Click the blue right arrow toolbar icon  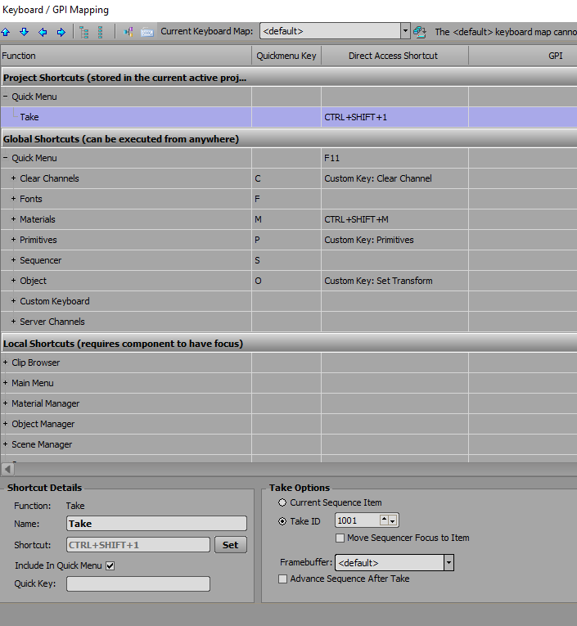point(61,32)
